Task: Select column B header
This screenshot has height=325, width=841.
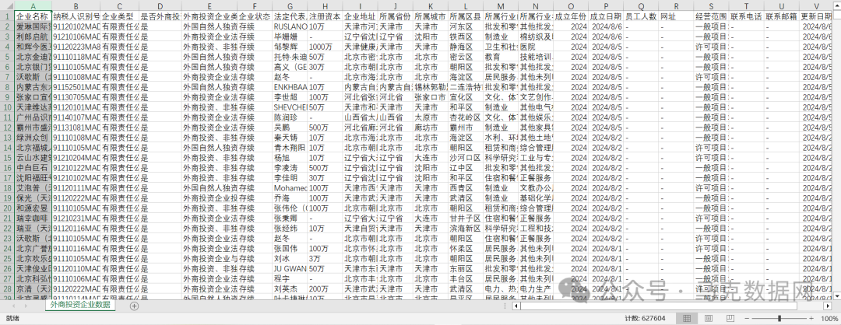Action: point(76,6)
